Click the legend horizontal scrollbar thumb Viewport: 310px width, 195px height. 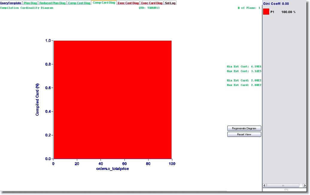283,185
